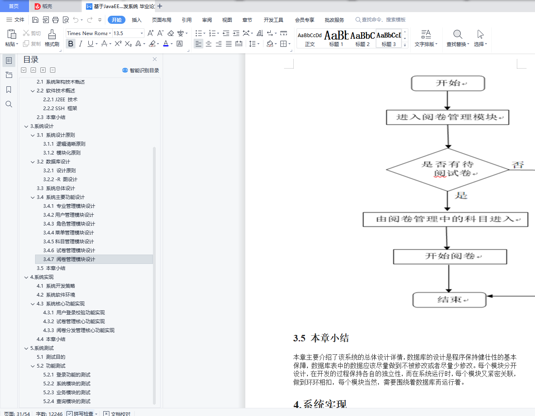This screenshot has height=416, width=535.
Task: Click the 文字排版 button
Action: [x=426, y=38]
